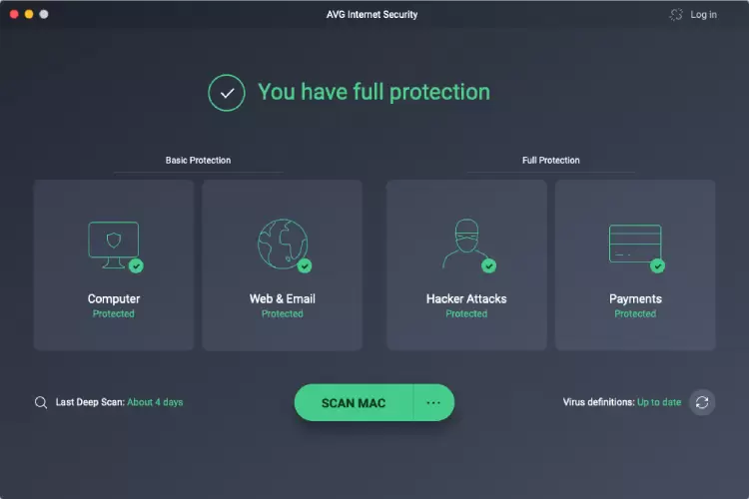This screenshot has height=499, width=749.
Task: Select the Web & Email tile label
Action: click(x=283, y=299)
